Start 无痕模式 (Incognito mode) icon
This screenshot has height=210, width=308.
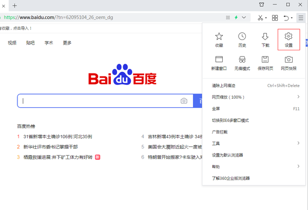(x=242, y=61)
